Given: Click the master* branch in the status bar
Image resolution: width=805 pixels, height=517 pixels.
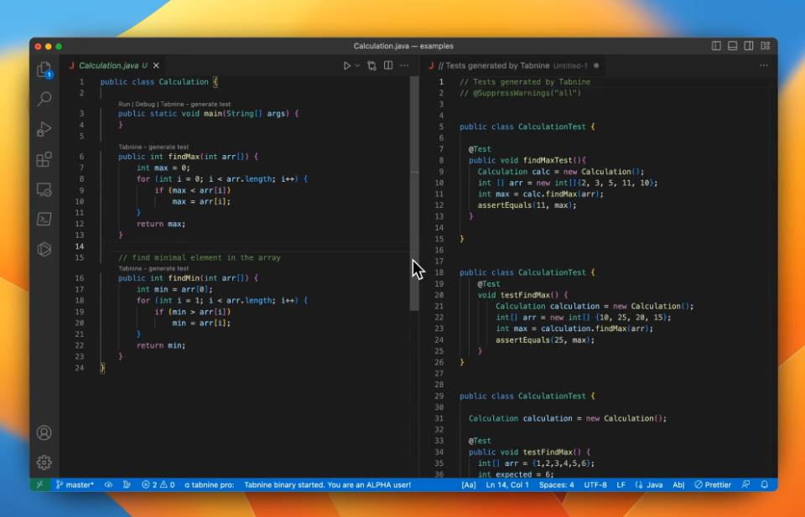Looking at the screenshot, I should [x=77, y=484].
